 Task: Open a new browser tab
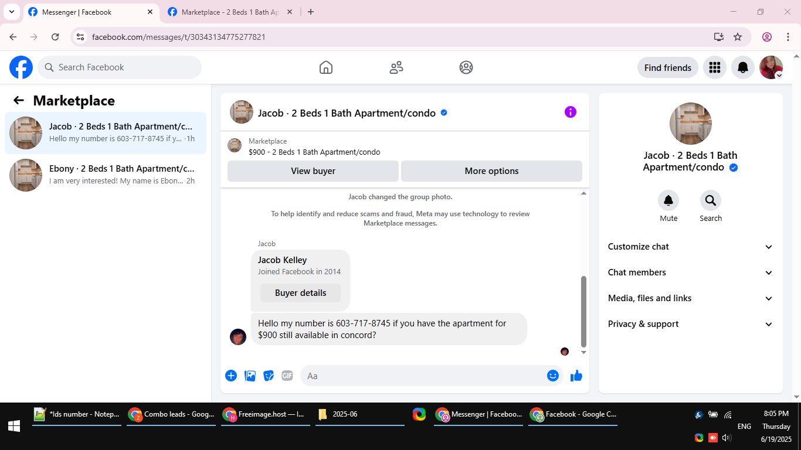coord(311,12)
